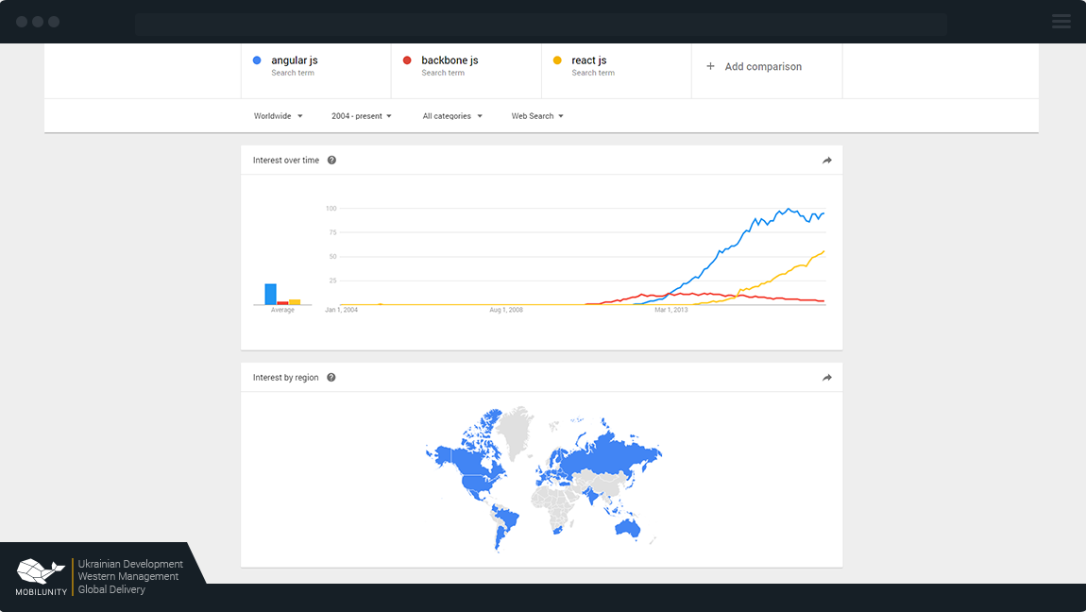The width and height of the screenshot is (1086, 612).
Task: Show help for Interest over time
Action: tap(331, 160)
